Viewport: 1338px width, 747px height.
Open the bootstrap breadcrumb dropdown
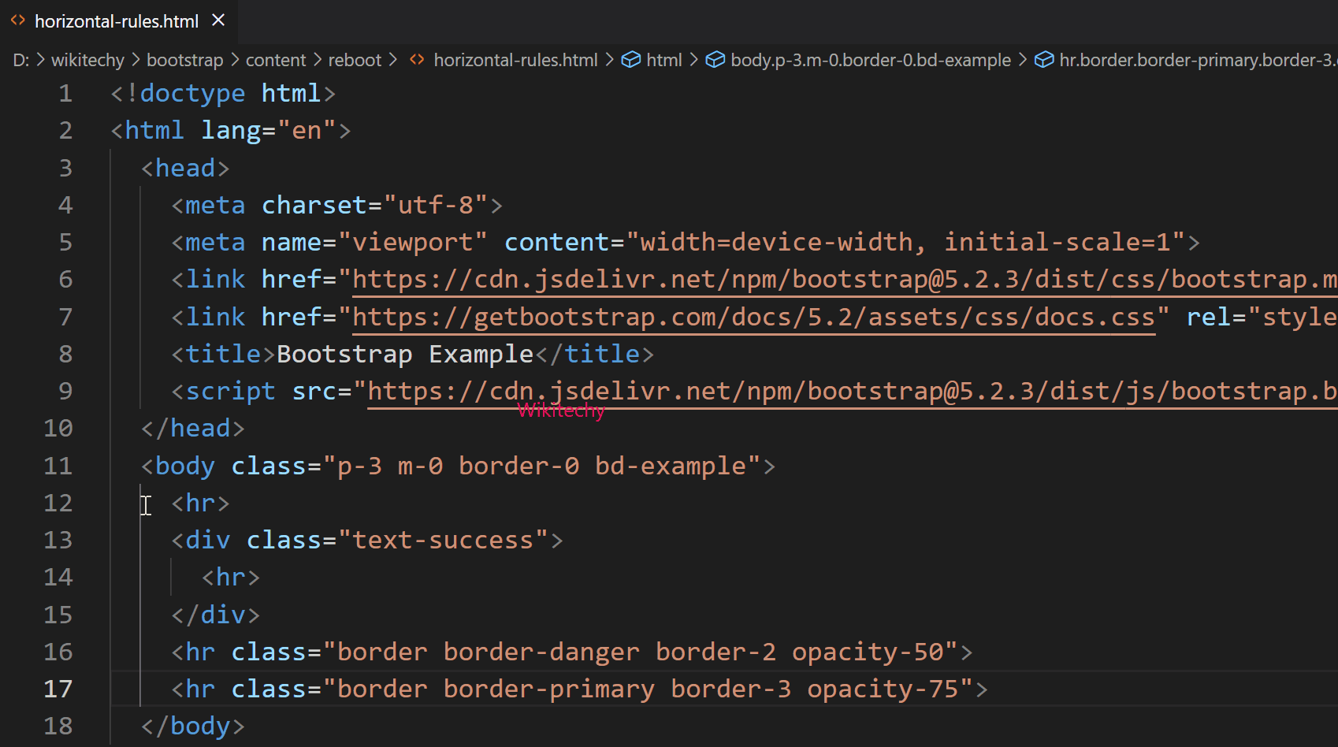pyautogui.click(x=184, y=59)
